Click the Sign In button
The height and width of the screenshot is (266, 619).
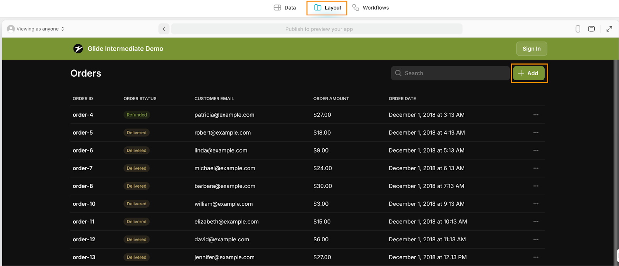[532, 49]
